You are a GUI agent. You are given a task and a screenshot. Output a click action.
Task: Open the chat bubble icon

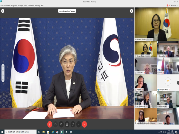point(73,124)
